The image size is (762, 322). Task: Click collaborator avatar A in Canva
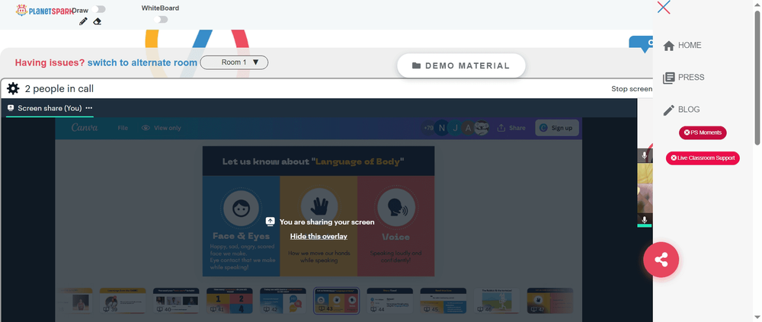click(x=468, y=128)
